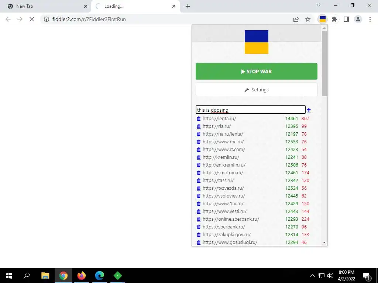Bookmark this page with the star
Viewport: 378px width, 283px height.
[x=308, y=19]
